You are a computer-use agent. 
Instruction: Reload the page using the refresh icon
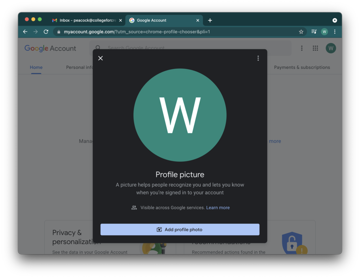(x=46, y=32)
